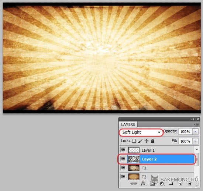Screen dimensions: 203x191
Task: Expand the Opacity slider arrow
Action: (195, 132)
